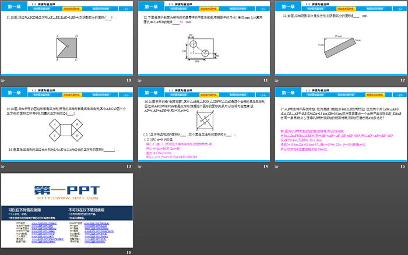Select slide 11 thumbnail with two-circle part diagram
408x255 pixels.
pyautogui.click(x=204, y=38)
